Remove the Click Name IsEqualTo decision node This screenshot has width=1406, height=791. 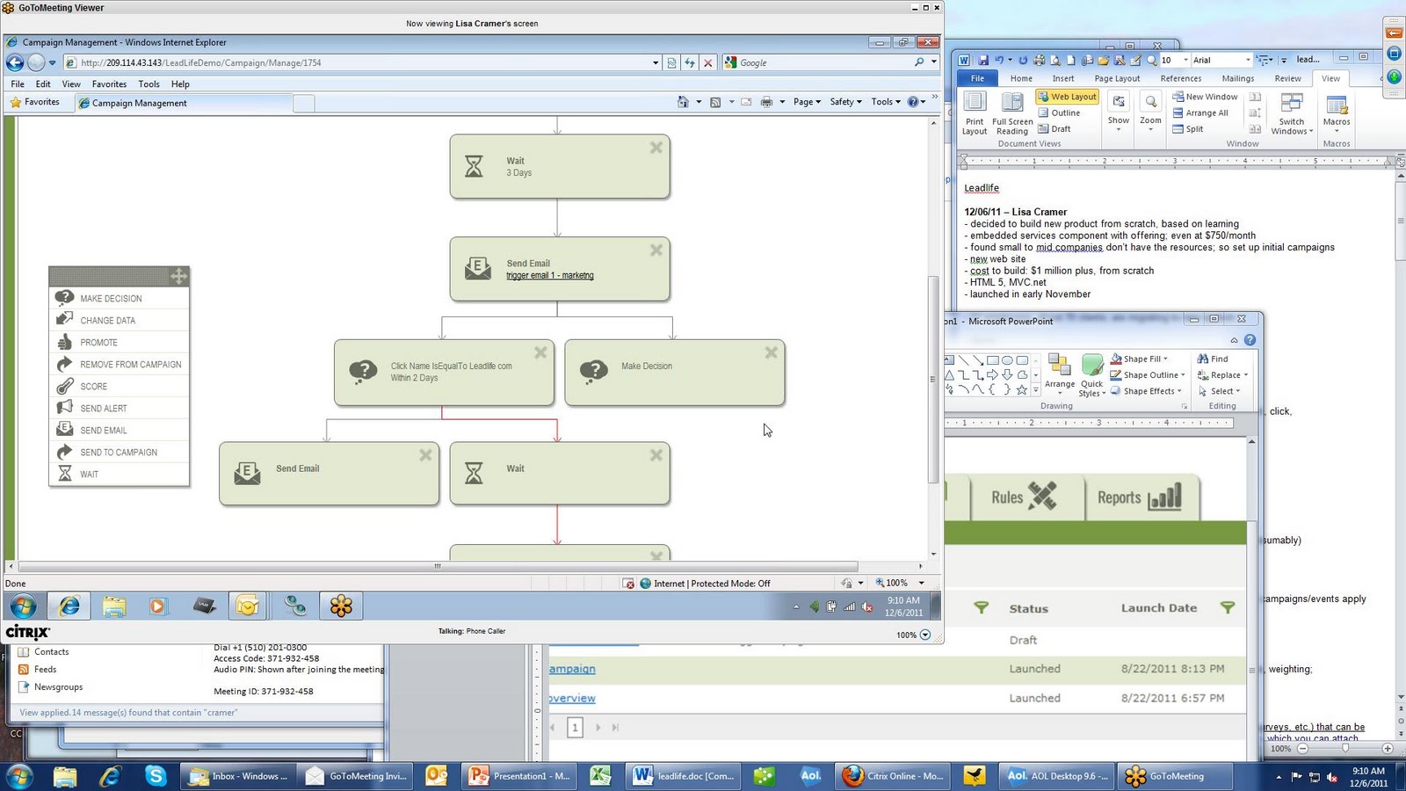click(x=540, y=352)
